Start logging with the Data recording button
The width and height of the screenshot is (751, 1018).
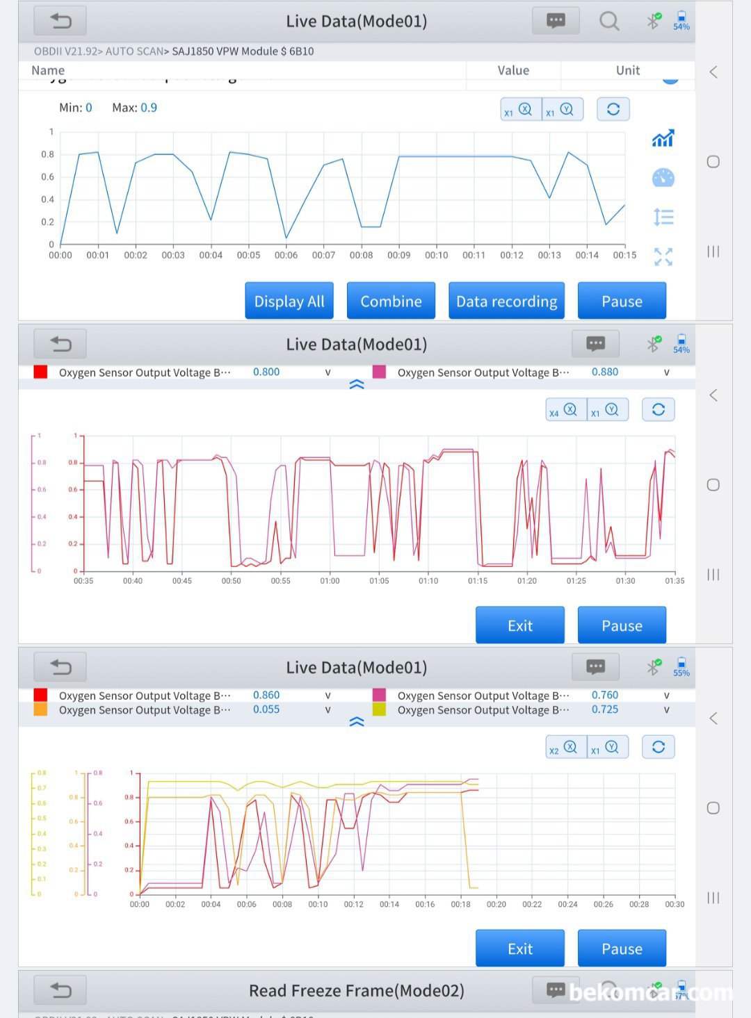506,301
